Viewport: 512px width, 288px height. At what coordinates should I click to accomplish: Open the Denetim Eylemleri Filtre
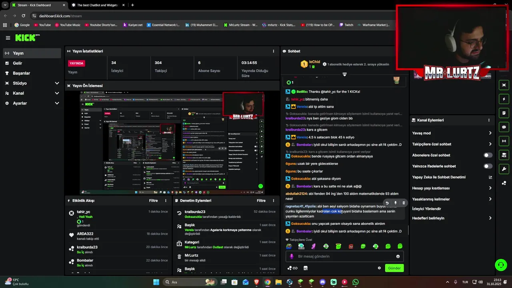(261, 200)
